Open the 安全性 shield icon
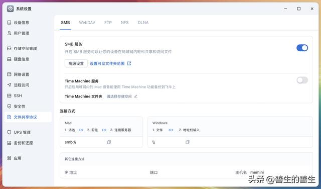 9,106
